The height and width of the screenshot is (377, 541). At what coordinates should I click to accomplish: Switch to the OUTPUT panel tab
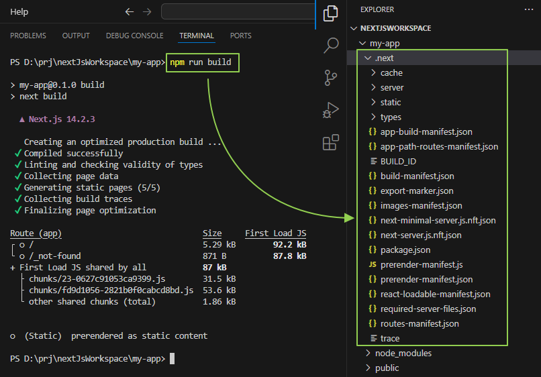pos(76,36)
